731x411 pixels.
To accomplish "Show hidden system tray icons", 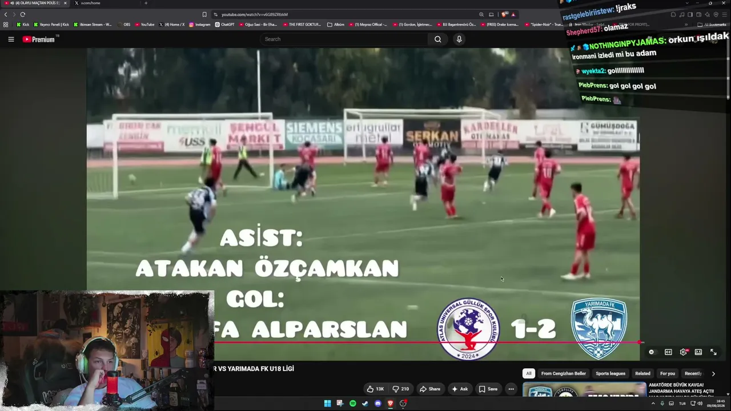I will tap(653, 404).
